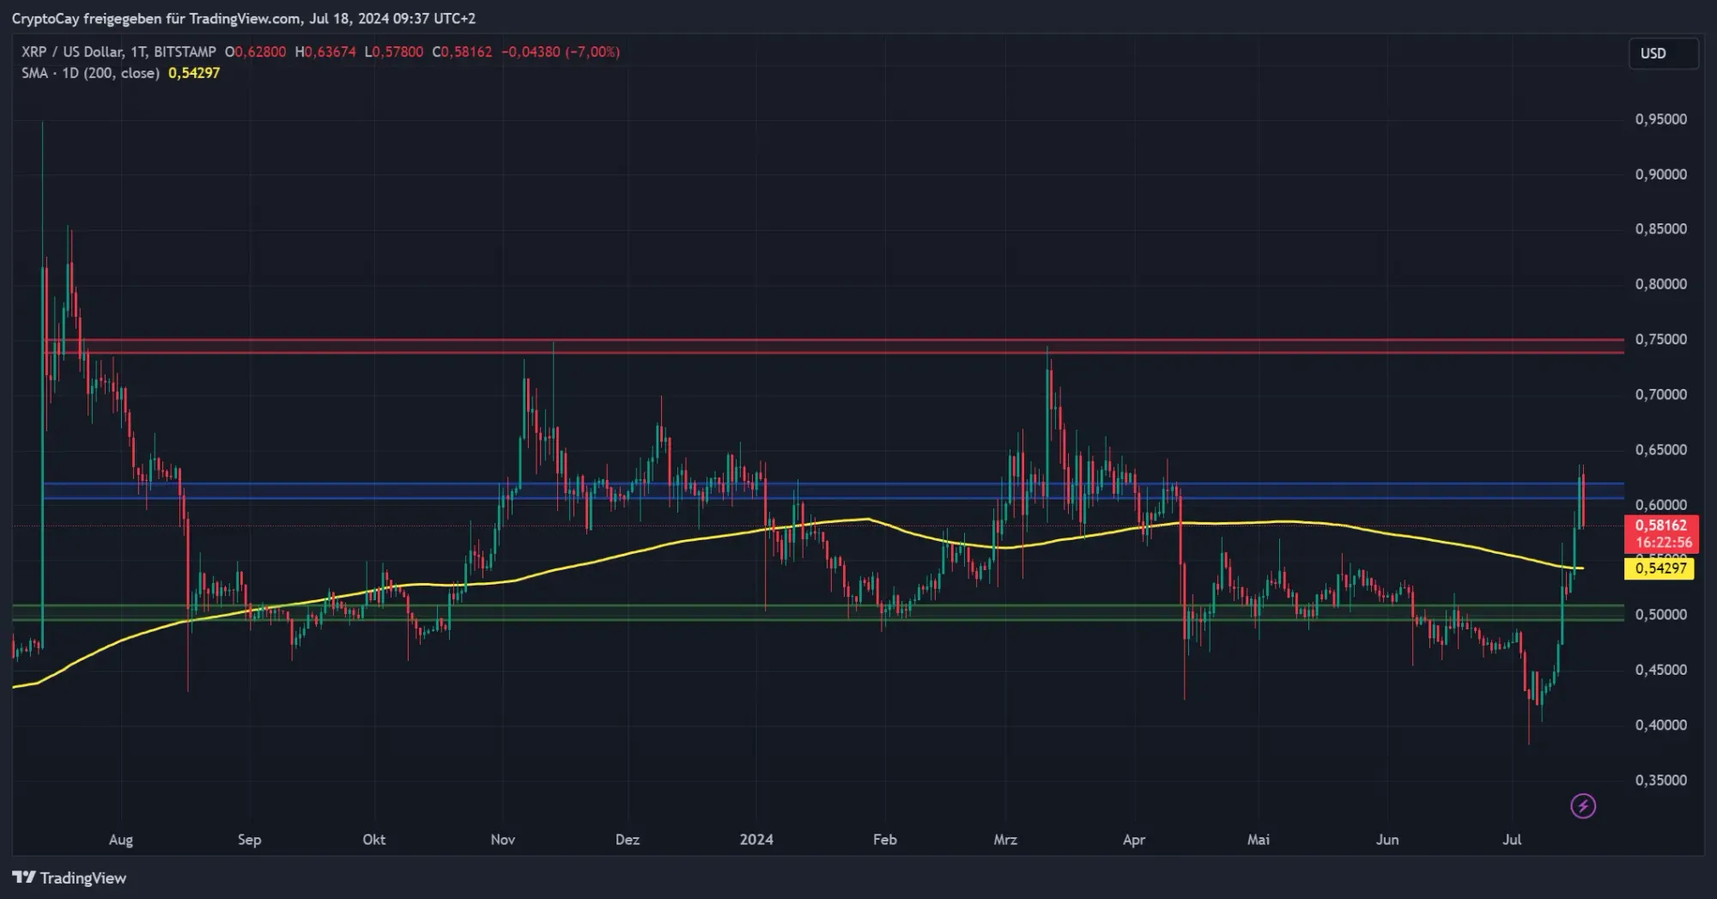
Task: Click the Apr label on time axis
Action: (x=1134, y=840)
